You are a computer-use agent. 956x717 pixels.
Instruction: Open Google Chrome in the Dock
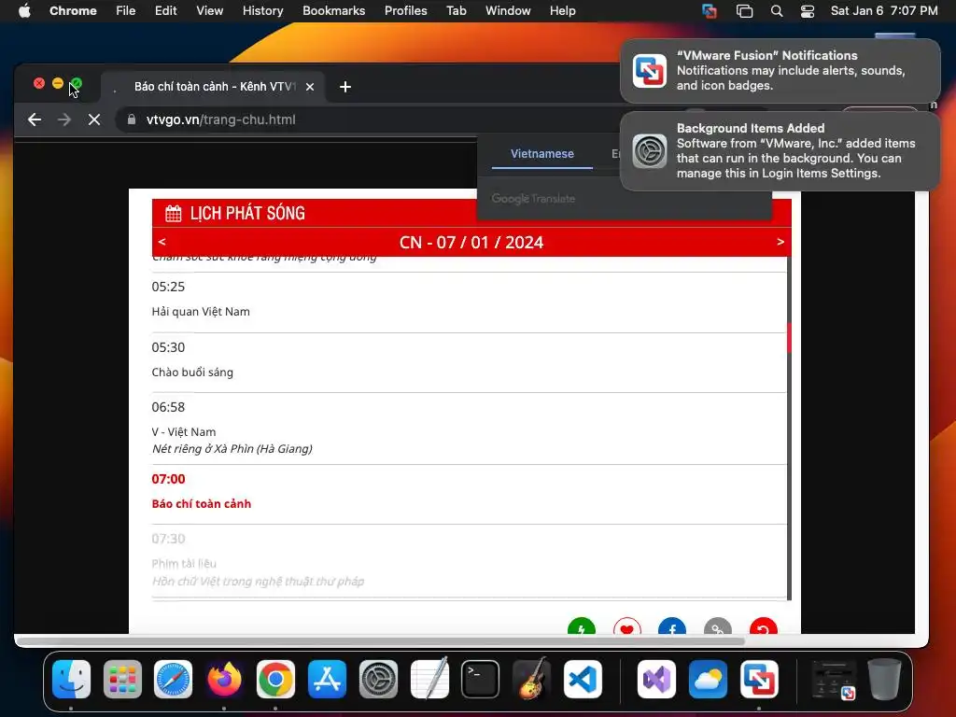[x=275, y=679]
